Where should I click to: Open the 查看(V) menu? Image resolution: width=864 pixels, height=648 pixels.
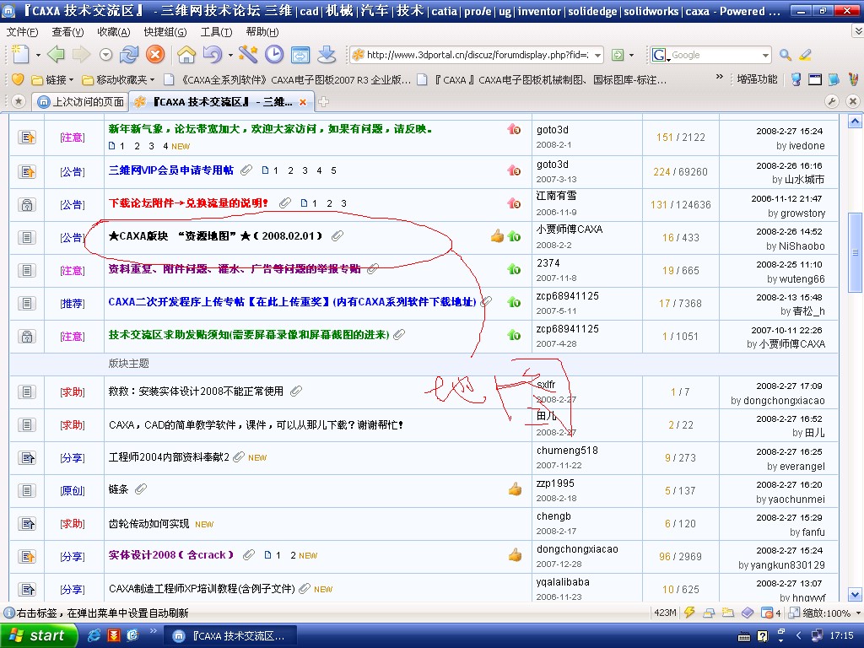coord(67,32)
